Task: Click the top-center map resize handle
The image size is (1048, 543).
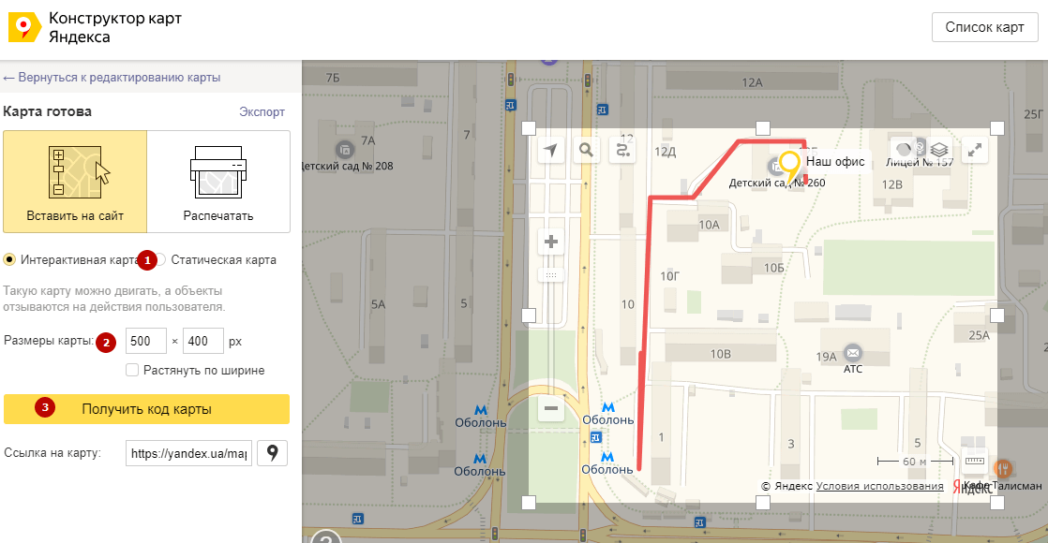Action: (763, 128)
